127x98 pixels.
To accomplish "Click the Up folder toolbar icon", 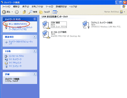I will click(x=24, y=12).
